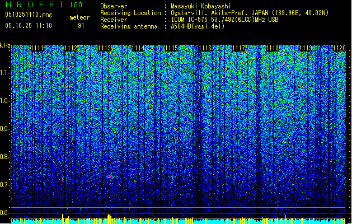Click time marker 1119
Viewport: 352px width, 224px height.
point(306,48)
